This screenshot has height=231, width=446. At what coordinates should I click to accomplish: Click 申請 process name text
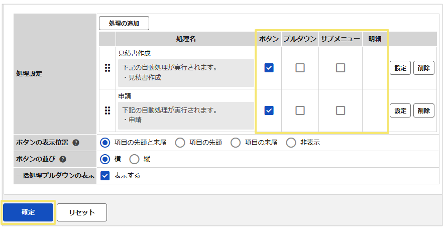(125, 96)
